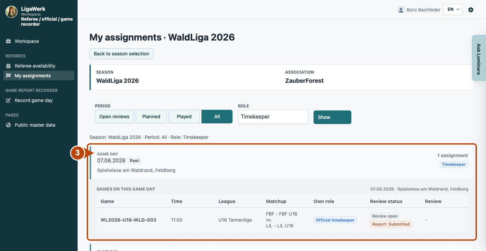Click the LigaWerk profile avatar
486x251 pixels.
click(11, 12)
